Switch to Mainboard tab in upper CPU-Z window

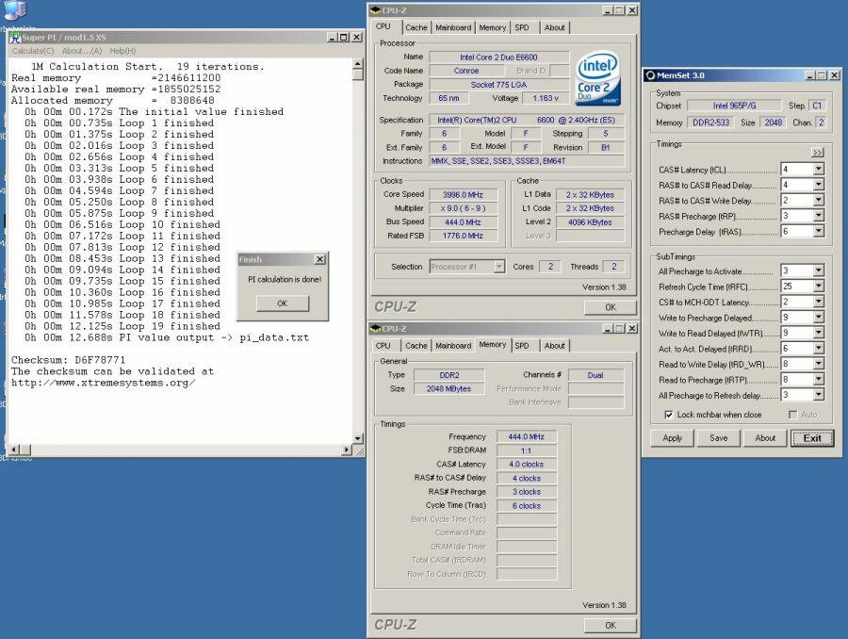453,27
